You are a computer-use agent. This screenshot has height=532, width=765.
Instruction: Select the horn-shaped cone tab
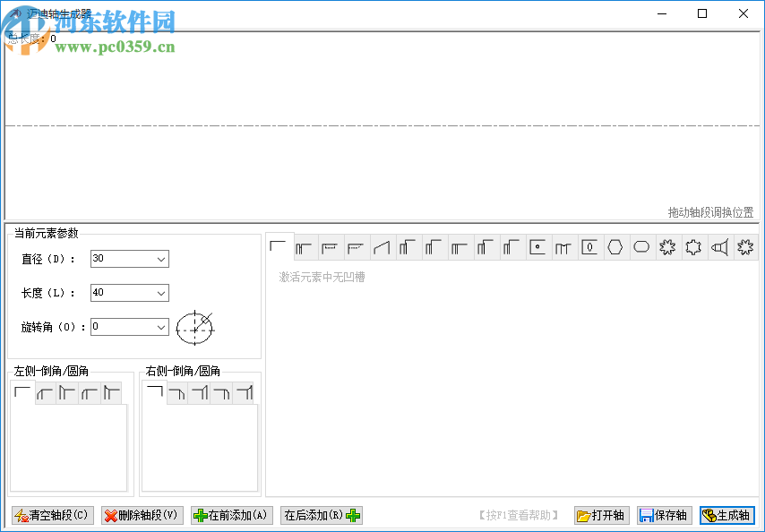pos(719,248)
